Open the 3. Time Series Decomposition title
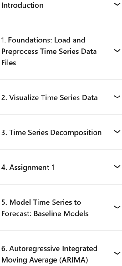This screenshot has height=266, width=122. click(x=52, y=133)
